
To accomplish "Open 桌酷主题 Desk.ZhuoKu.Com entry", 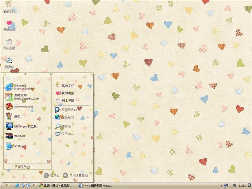I will tap(22, 97).
